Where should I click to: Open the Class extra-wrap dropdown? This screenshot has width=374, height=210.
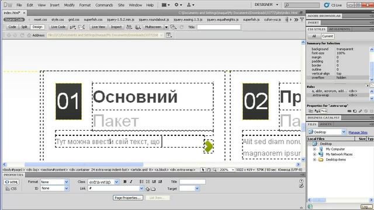click(x=116, y=182)
